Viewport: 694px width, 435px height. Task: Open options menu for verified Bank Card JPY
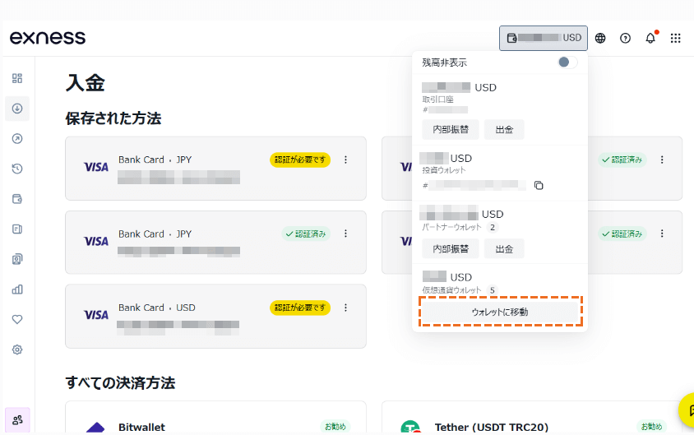(345, 234)
